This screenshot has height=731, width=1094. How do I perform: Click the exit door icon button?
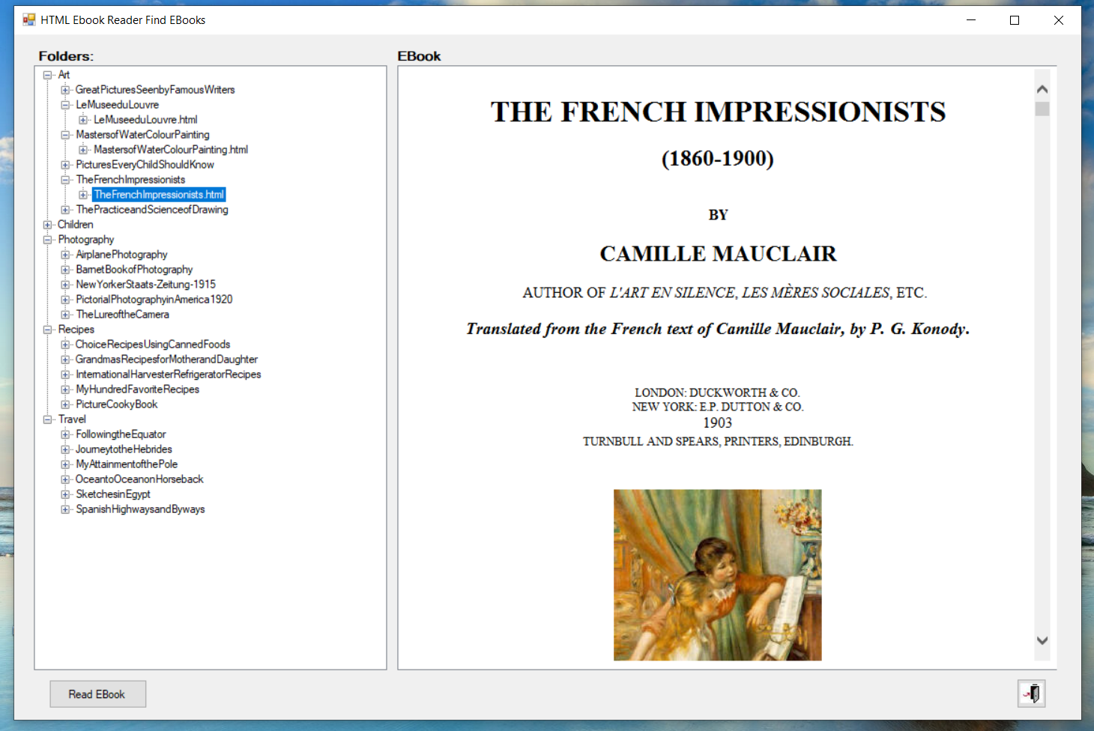pos(1032,694)
